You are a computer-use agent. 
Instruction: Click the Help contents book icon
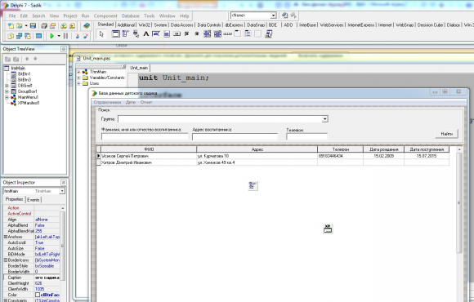(x=87, y=26)
